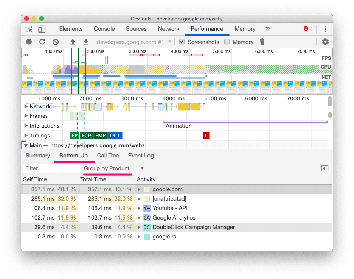354x279 pixels.
Task: Enable the Memory checkbox
Action: (x=227, y=42)
